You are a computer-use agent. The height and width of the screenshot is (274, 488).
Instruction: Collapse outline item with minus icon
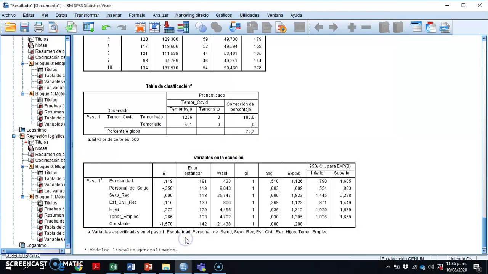coord(366,27)
